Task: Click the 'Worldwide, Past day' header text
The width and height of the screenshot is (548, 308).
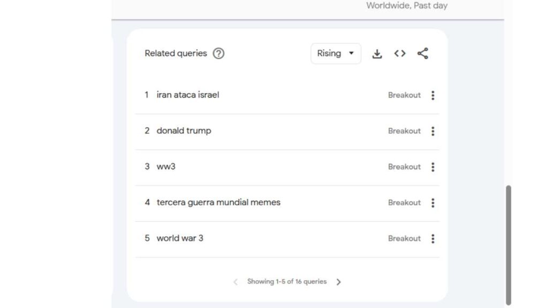Action: tap(407, 5)
